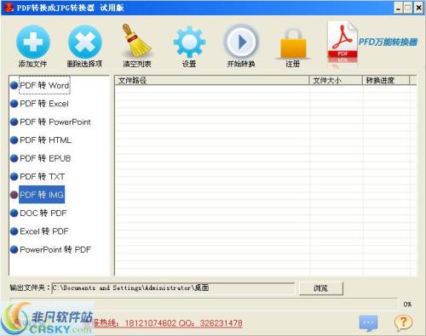This screenshot has width=426, height=336.
Task: Select PDF 转 PowerPoint conversion mode
Action: point(55,122)
